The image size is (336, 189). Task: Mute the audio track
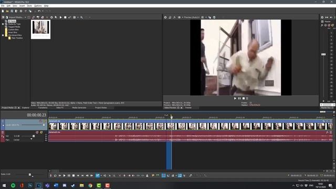37,132
